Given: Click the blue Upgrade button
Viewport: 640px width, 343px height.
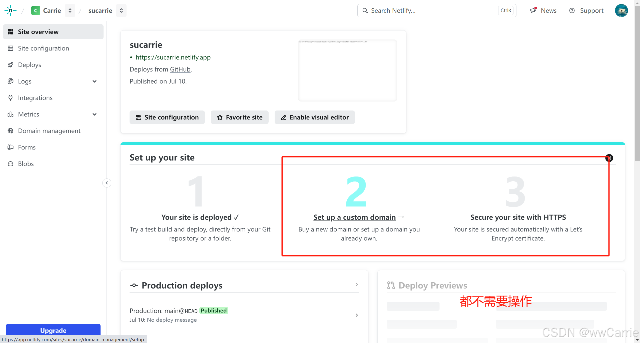Looking at the screenshot, I should click(53, 330).
